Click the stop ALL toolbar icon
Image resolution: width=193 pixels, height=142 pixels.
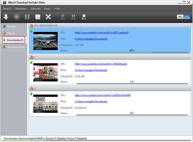84,17
